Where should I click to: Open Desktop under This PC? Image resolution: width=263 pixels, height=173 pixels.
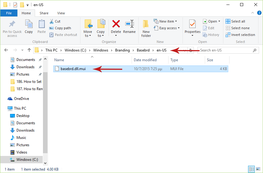click(20, 116)
